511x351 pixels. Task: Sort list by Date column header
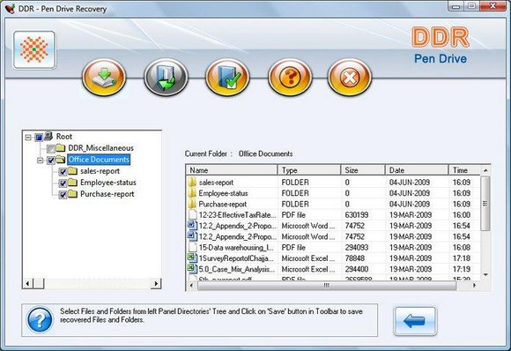coord(417,170)
